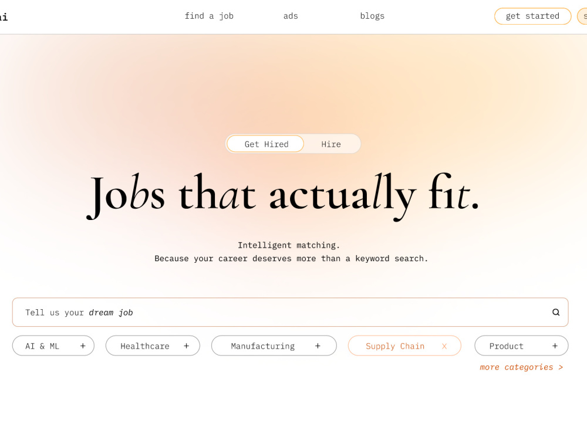Select the Healthcare chip label
The width and height of the screenshot is (587, 440).
145,346
